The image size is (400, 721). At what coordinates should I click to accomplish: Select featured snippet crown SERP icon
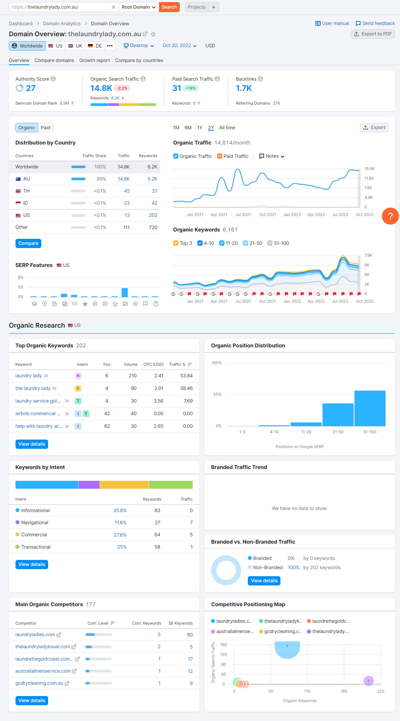(x=115, y=304)
